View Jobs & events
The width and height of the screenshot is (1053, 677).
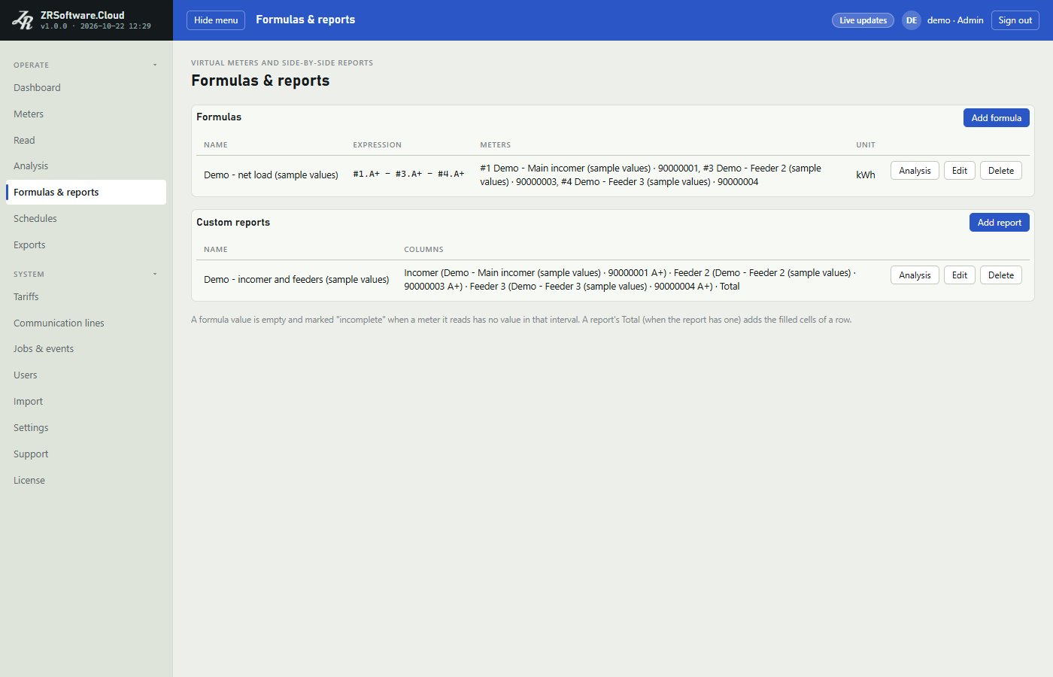(x=86, y=349)
